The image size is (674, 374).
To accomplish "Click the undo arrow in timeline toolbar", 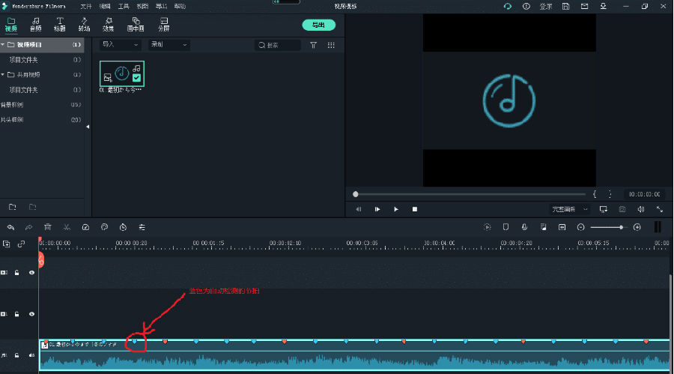I will 10,227.
